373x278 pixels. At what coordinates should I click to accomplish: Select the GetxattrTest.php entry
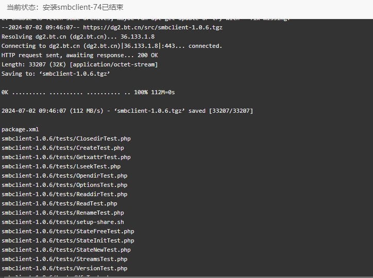click(x=66, y=158)
